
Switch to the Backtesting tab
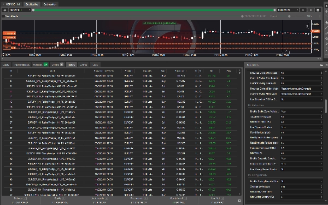point(32,4)
